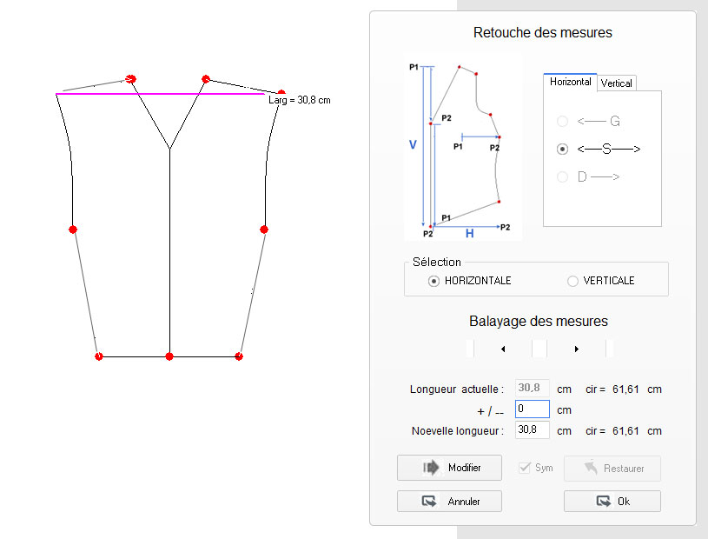The width and height of the screenshot is (708, 539).
Task: Select the VERTICALE selection radio button
Action: pyautogui.click(x=572, y=281)
